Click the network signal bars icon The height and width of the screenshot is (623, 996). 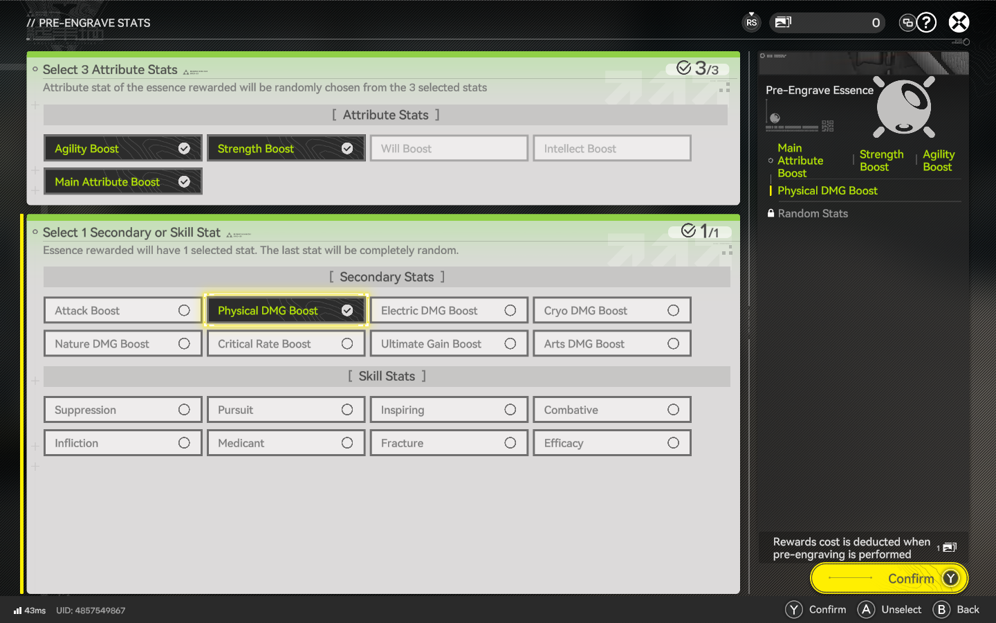click(x=17, y=611)
